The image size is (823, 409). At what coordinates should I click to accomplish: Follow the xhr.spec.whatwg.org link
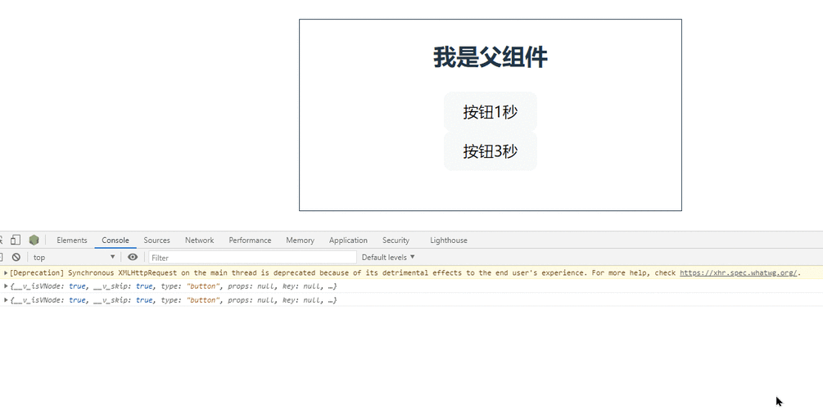pyautogui.click(x=738, y=272)
